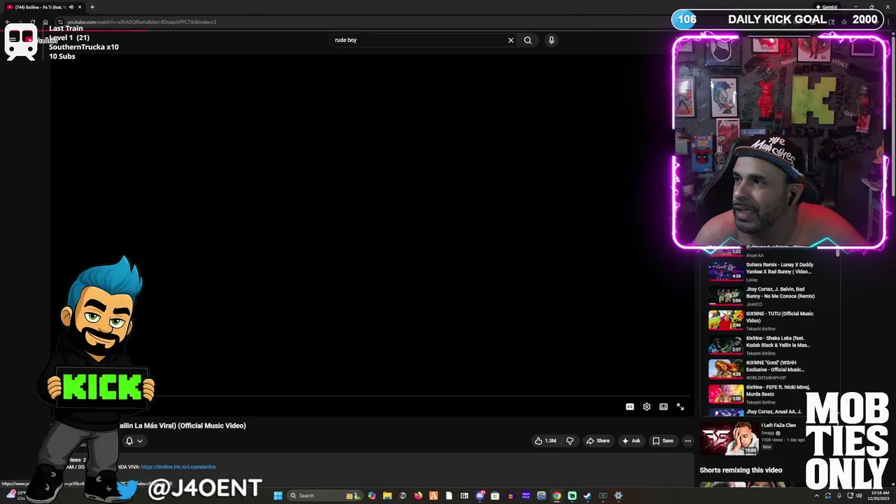The width and height of the screenshot is (896, 504).
Task: Open the notification bell dropdown for the channel
Action: [x=134, y=441]
